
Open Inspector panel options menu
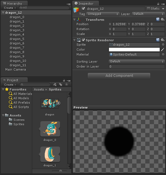(163, 4)
